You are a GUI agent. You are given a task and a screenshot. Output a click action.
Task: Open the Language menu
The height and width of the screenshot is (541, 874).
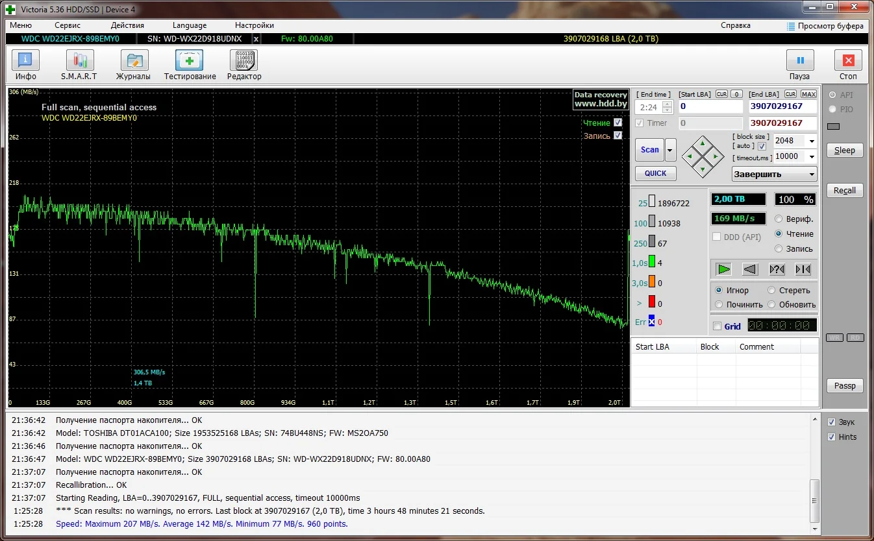click(190, 25)
